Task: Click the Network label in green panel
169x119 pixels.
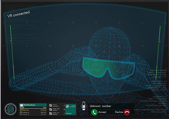Action: (x=69, y=113)
